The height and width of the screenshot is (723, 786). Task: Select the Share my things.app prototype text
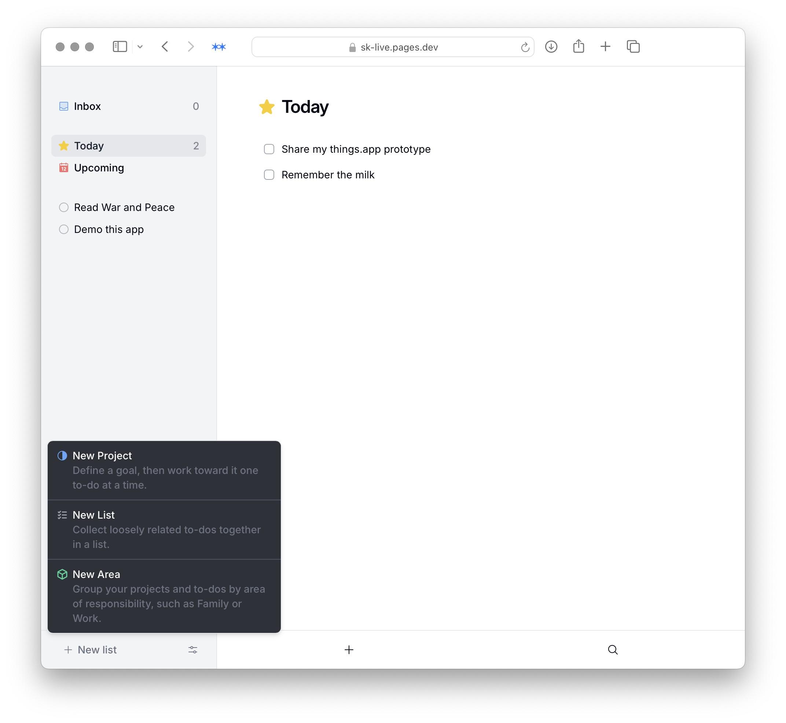click(x=356, y=149)
